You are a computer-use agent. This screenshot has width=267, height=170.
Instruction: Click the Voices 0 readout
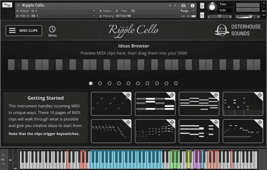tap(109, 11)
